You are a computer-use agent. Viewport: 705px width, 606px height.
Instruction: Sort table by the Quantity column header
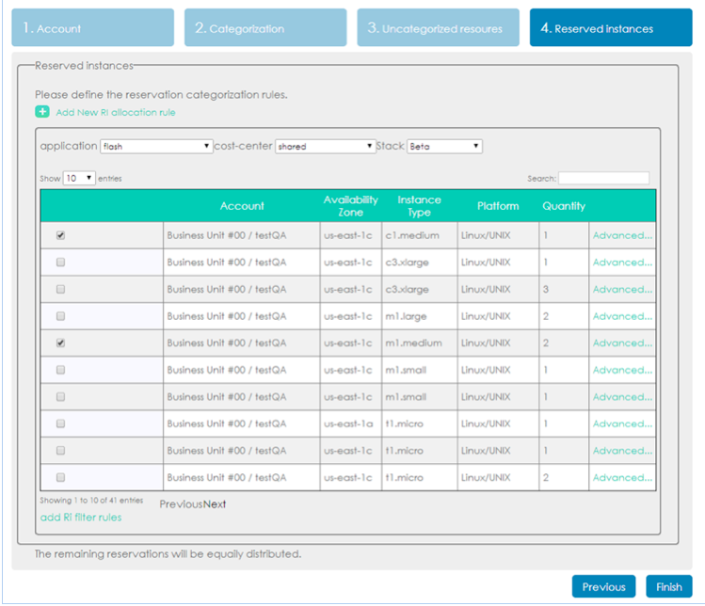point(563,206)
